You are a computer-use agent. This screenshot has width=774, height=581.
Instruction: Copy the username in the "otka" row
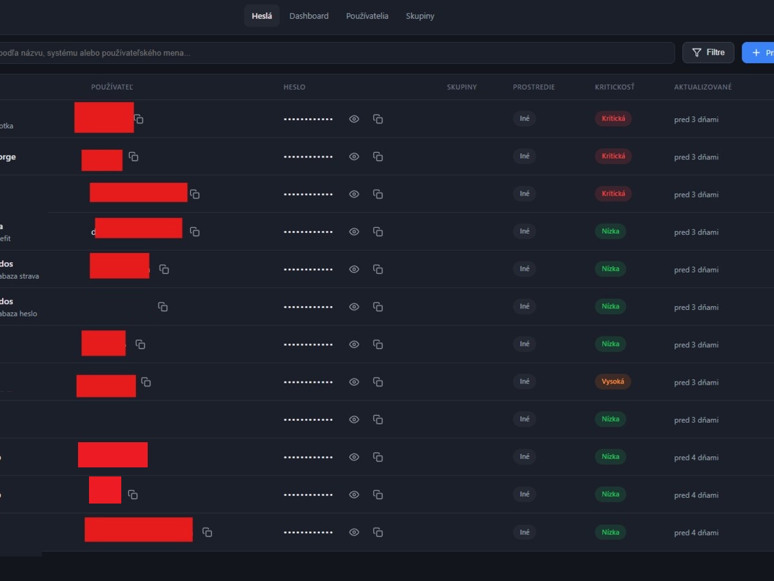[x=139, y=119]
